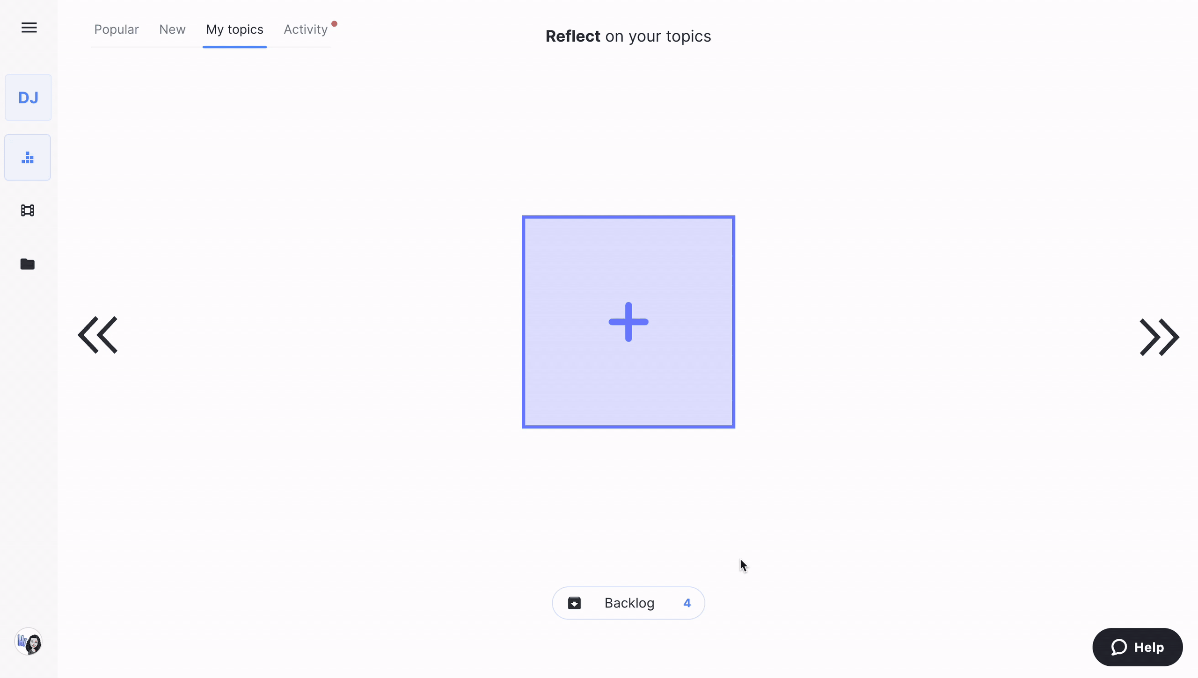
Task: Click the film strip sidebar icon
Action: [28, 210]
